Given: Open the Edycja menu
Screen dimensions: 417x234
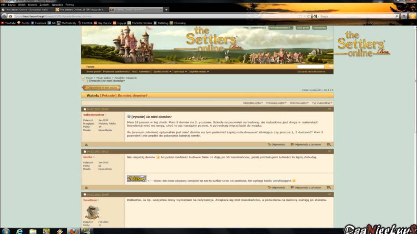Looking at the screenshot, I should click(12, 5).
